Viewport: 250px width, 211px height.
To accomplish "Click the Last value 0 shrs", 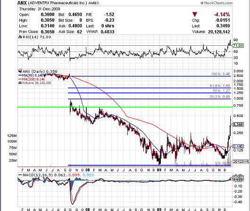I will [108, 26].
